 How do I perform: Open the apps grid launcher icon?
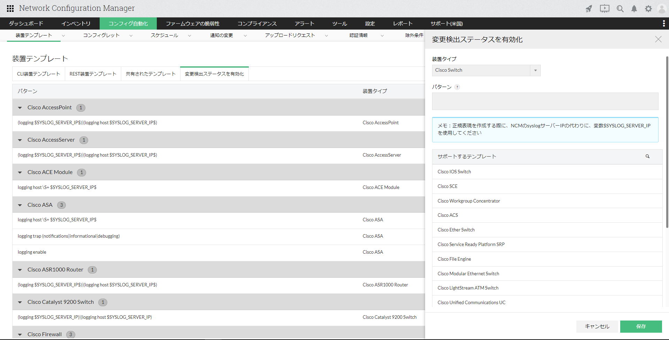coord(10,8)
